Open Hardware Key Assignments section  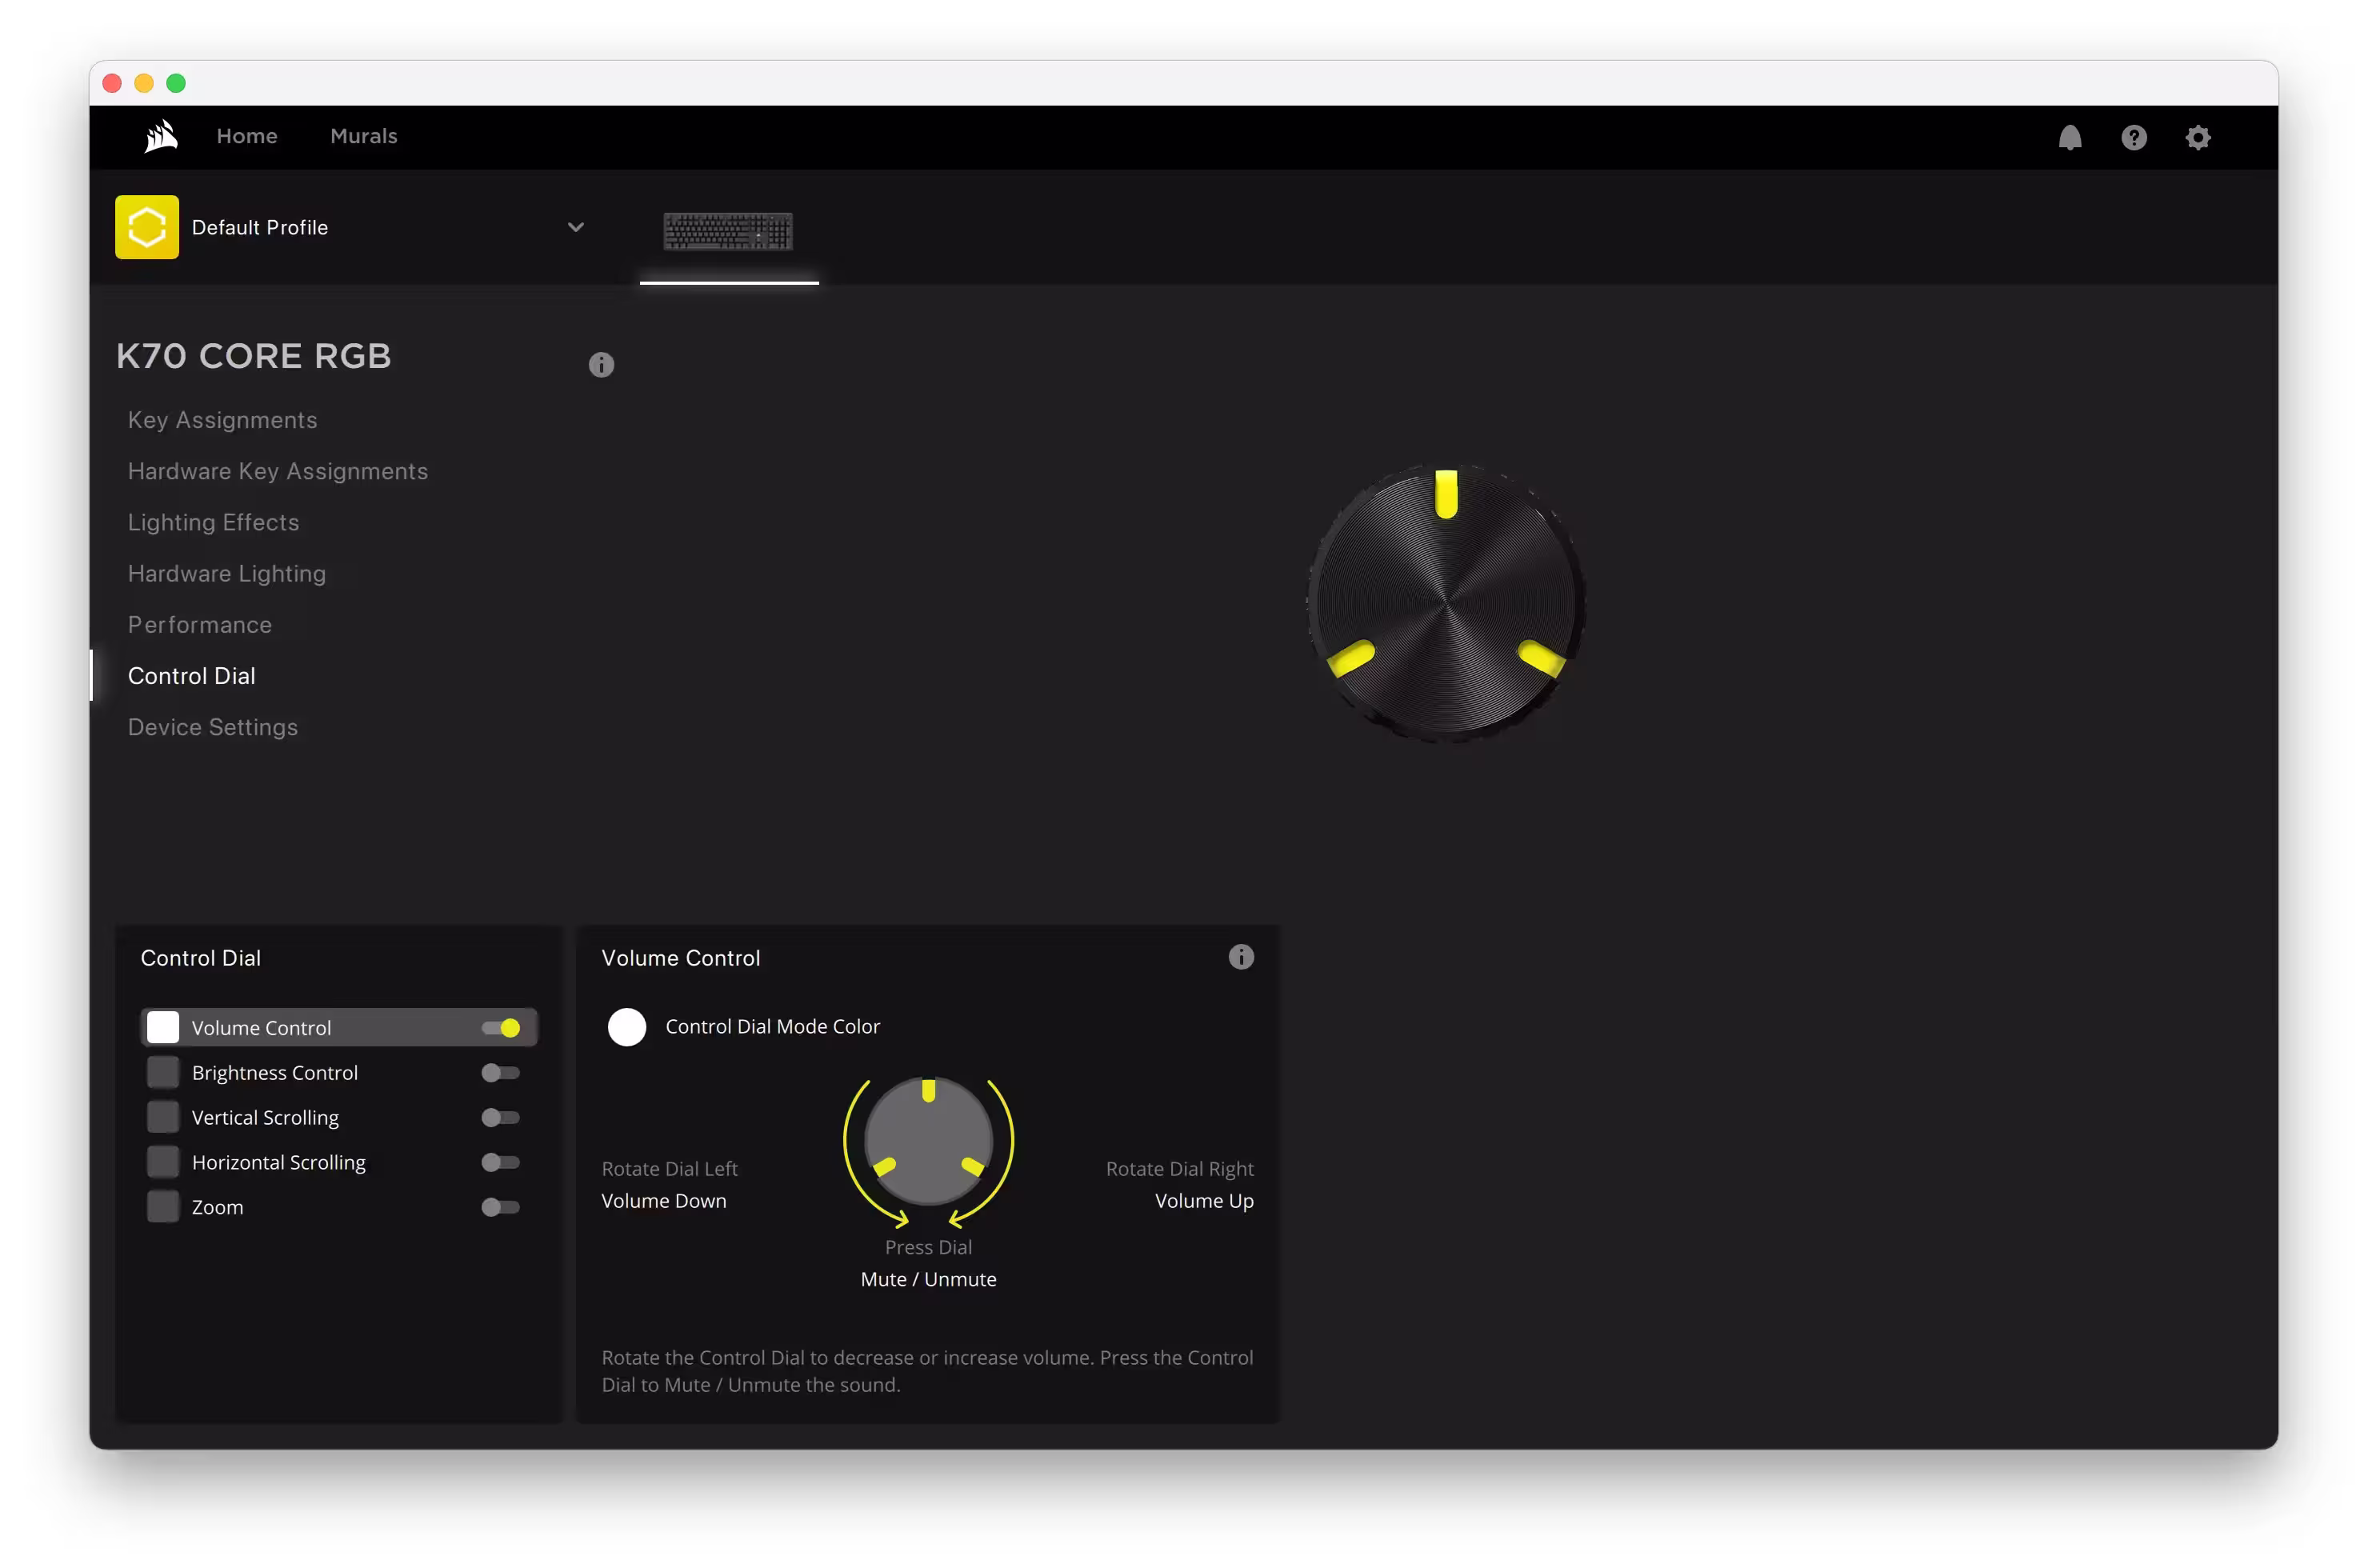(x=278, y=471)
